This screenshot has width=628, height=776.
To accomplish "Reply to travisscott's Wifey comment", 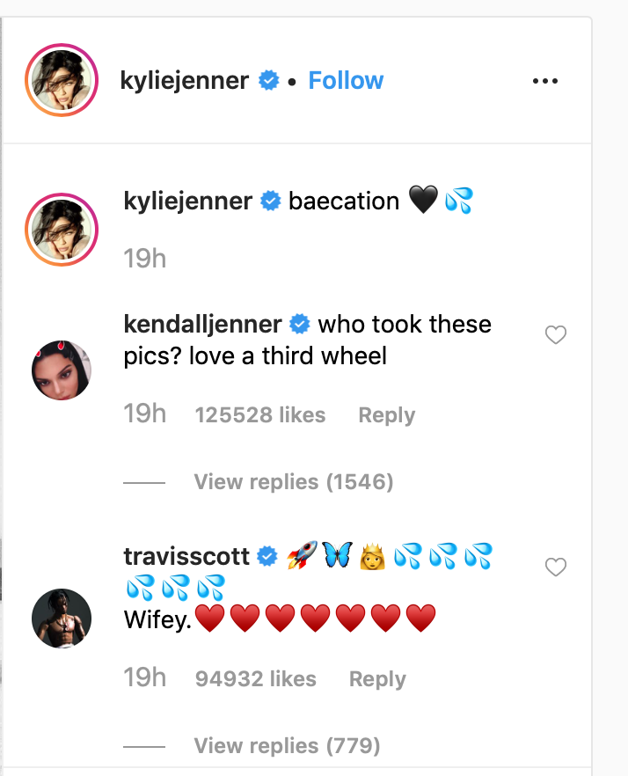I will (377, 679).
